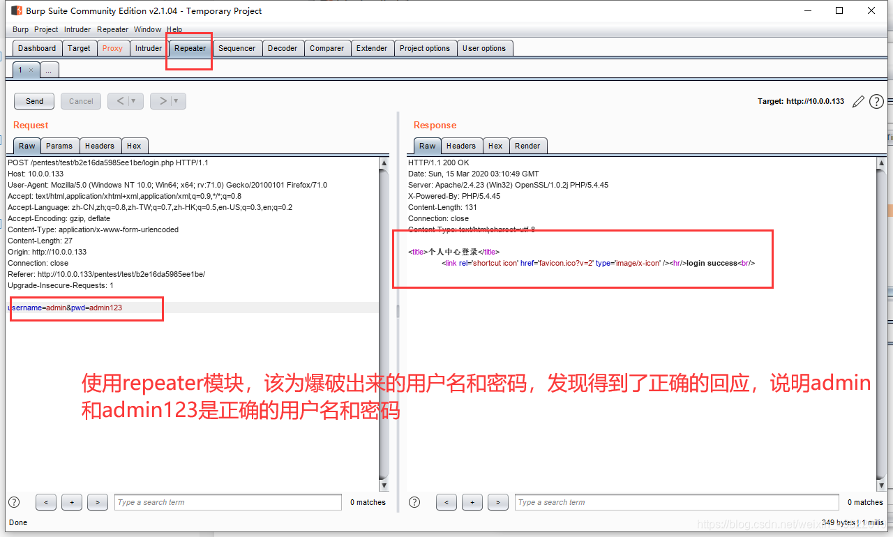
Task: Open the Repeater help question mark icon
Action: [877, 101]
